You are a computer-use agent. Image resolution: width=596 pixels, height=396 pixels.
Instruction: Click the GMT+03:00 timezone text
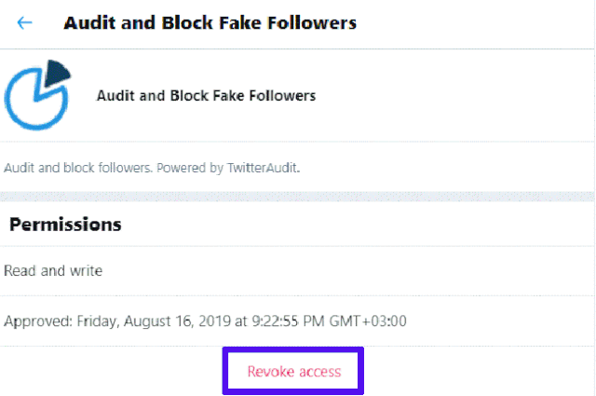coord(368,321)
